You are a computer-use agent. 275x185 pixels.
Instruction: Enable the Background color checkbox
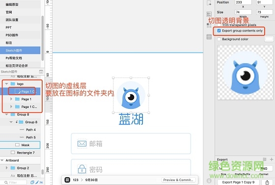(219, 39)
